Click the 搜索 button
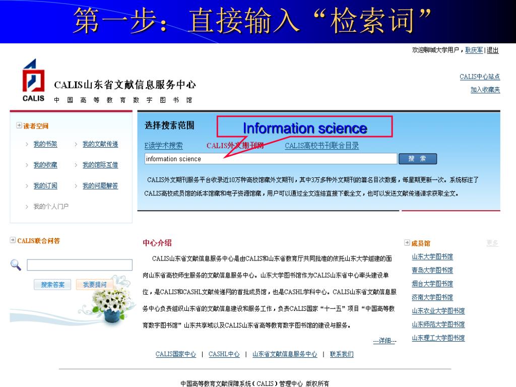 (418, 159)
